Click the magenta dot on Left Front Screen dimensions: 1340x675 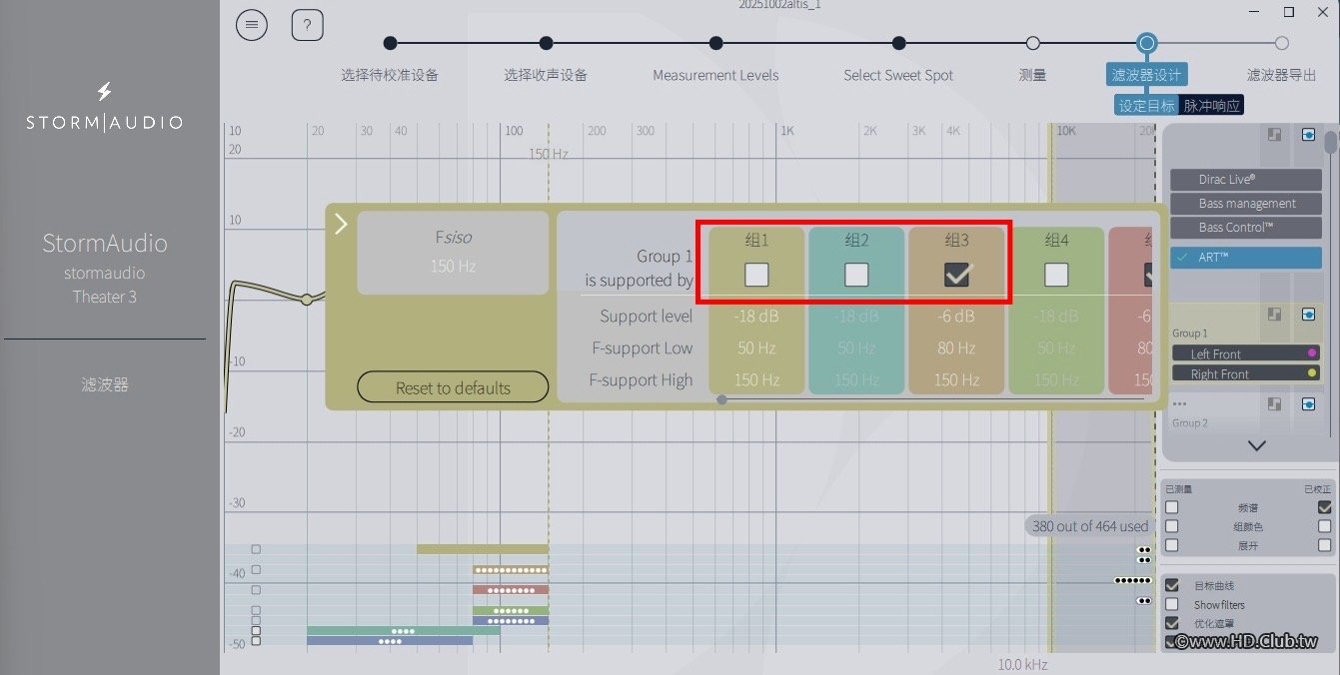point(1312,353)
